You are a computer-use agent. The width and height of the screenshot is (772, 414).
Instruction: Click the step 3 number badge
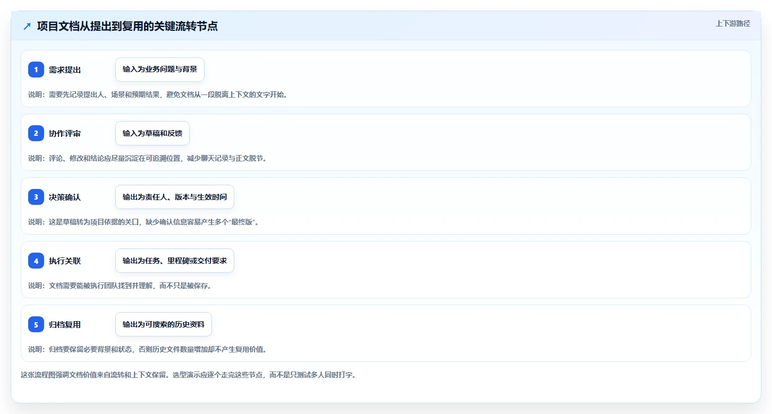[36, 197]
